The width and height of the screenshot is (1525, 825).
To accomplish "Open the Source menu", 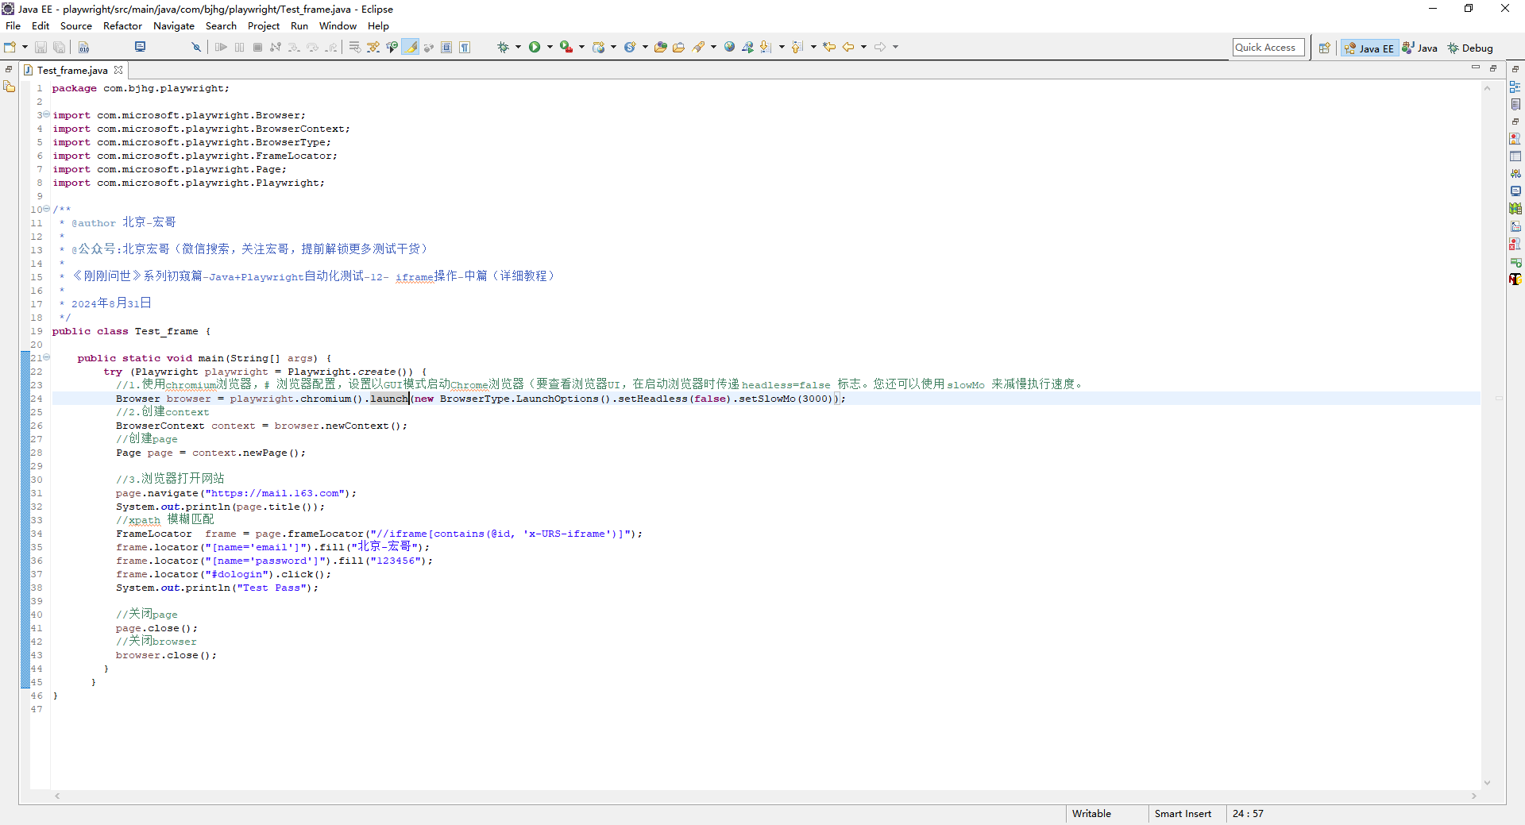I will (x=76, y=26).
